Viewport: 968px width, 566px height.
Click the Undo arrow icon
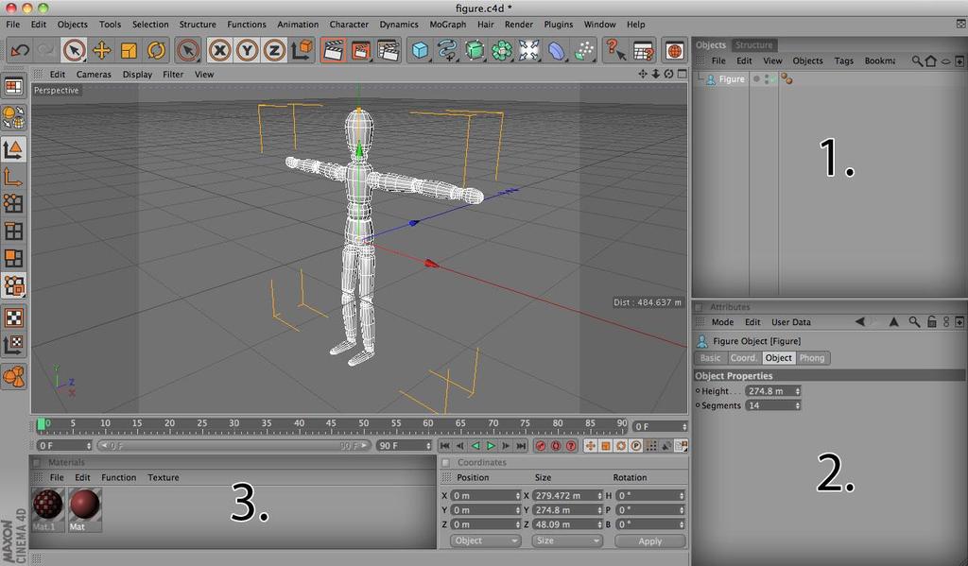pyautogui.click(x=20, y=50)
